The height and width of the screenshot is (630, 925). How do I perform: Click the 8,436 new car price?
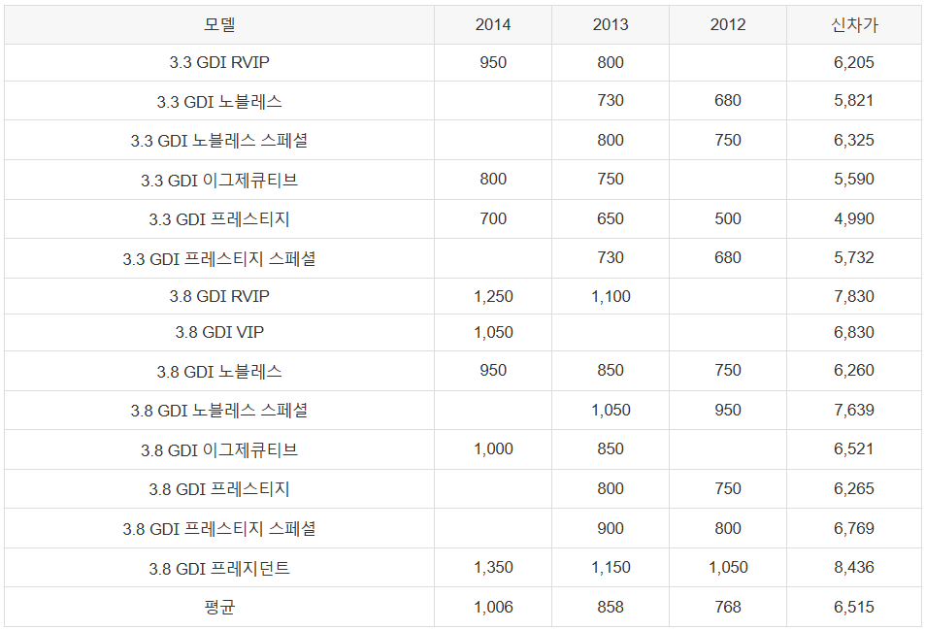click(x=853, y=568)
